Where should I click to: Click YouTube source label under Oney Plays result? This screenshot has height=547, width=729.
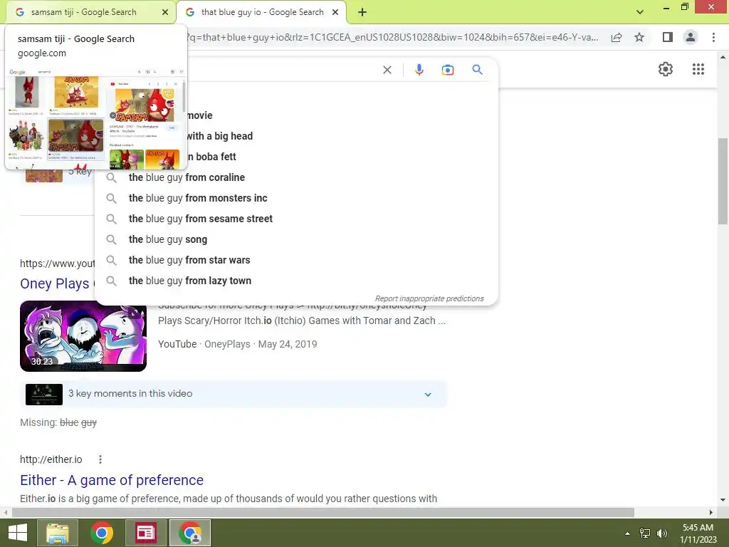[177, 344]
